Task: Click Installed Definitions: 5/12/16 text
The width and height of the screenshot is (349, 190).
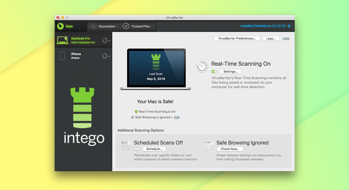Action: [x=263, y=26]
